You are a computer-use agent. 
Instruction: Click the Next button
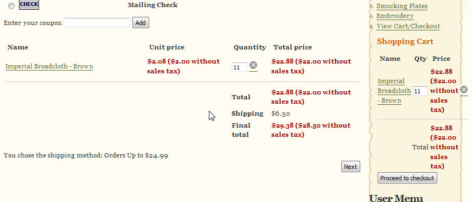tap(350, 166)
